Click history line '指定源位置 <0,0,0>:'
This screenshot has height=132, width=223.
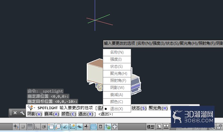pos(48,96)
